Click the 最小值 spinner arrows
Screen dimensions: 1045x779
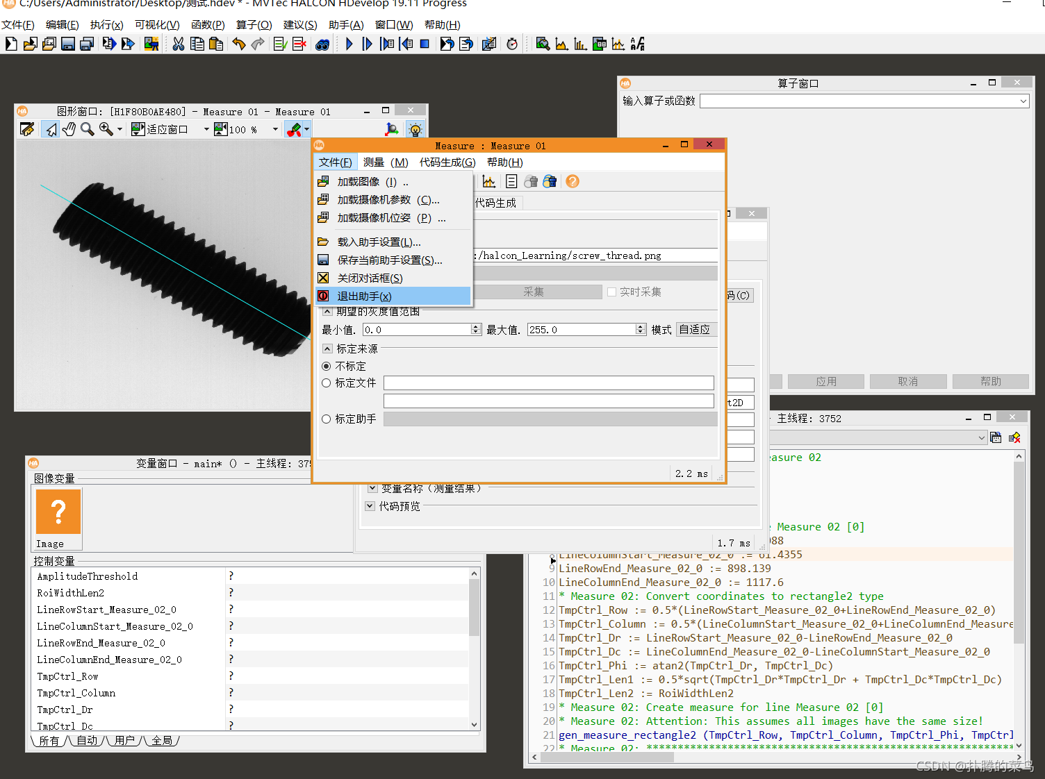(476, 329)
